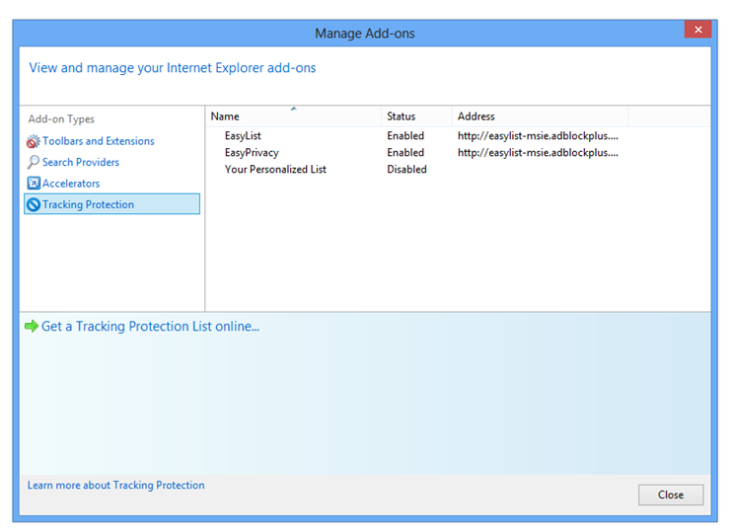Click the EasyList address URL cell
732x532 pixels.
(x=538, y=136)
